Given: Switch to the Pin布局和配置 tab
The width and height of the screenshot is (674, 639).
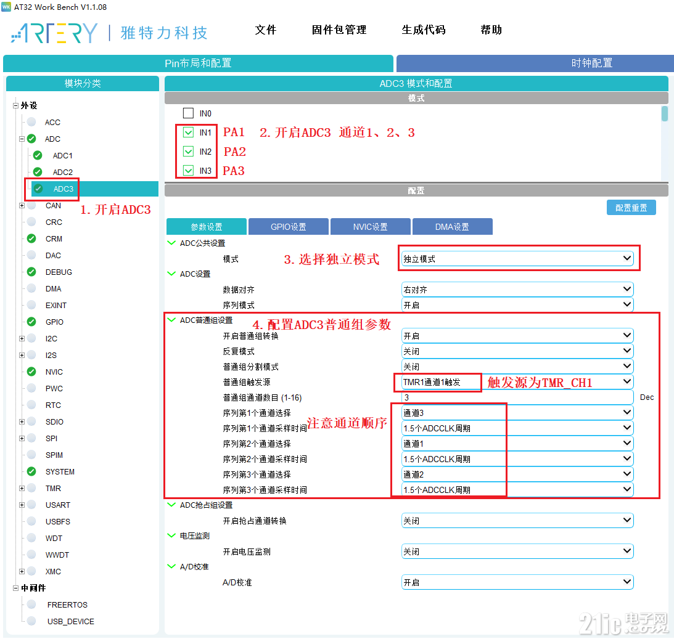Looking at the screenshot, I should click(x=198, y=63).
